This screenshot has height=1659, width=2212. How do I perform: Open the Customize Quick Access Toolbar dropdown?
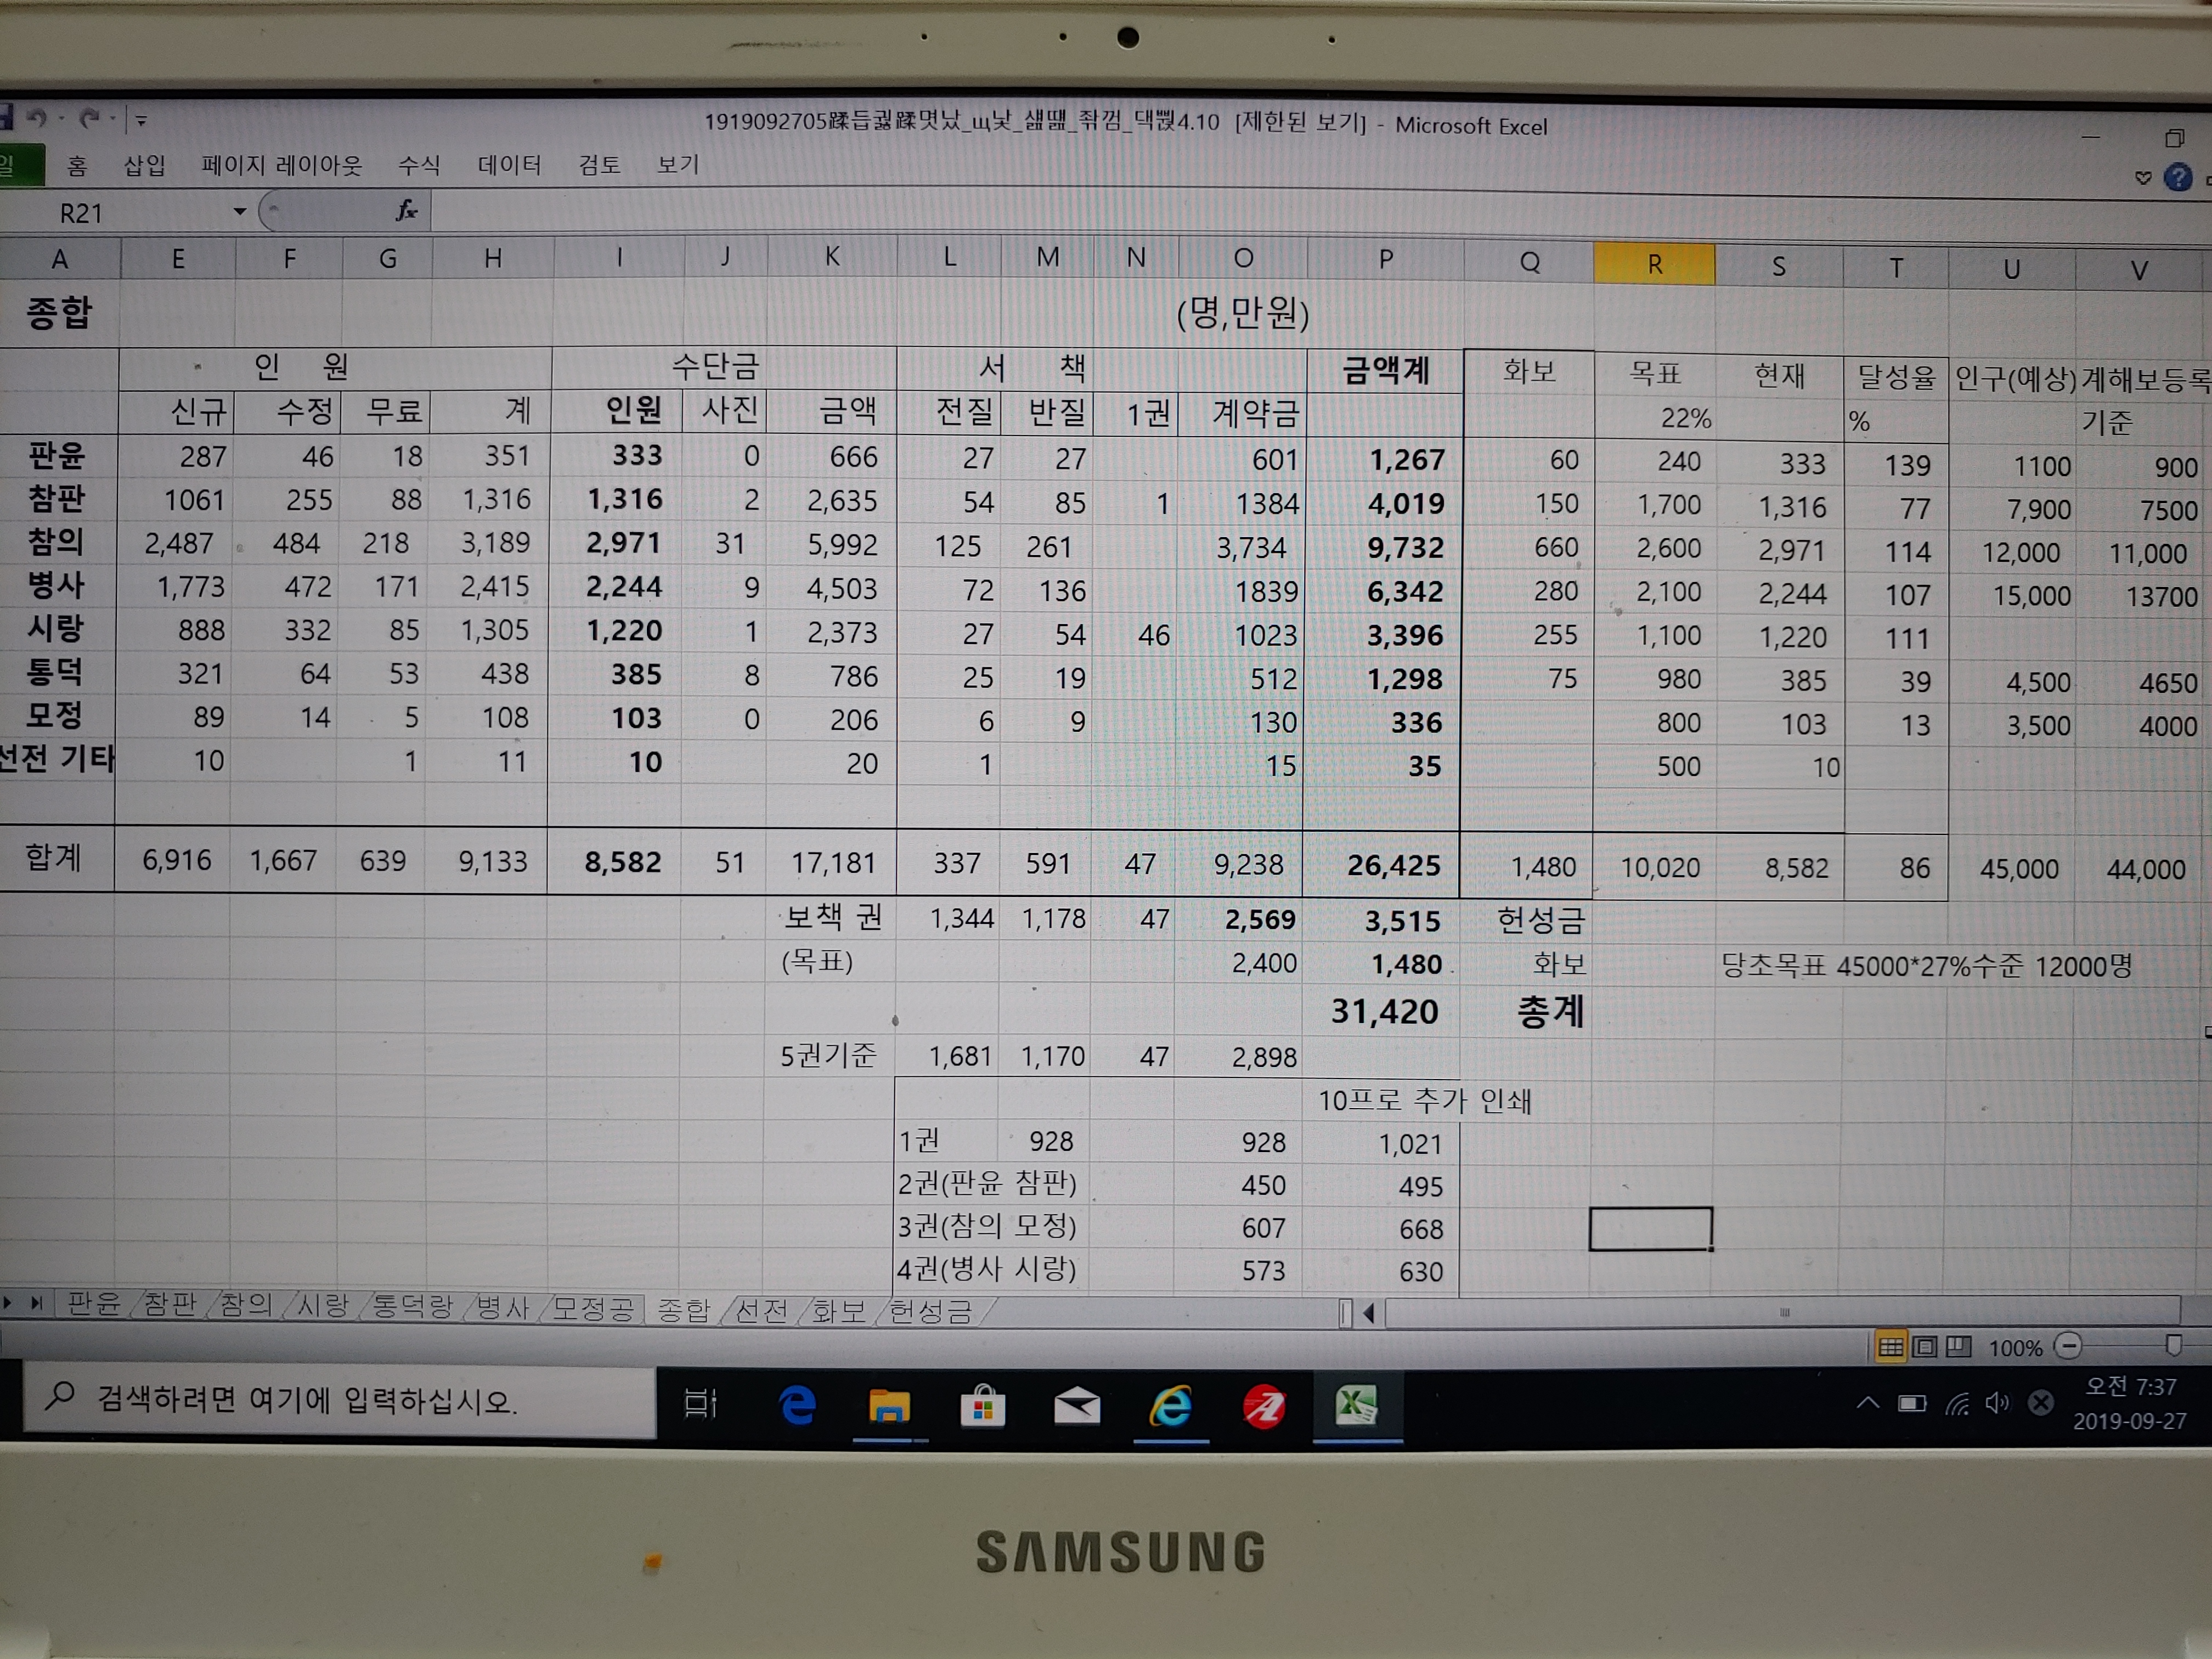141,121
